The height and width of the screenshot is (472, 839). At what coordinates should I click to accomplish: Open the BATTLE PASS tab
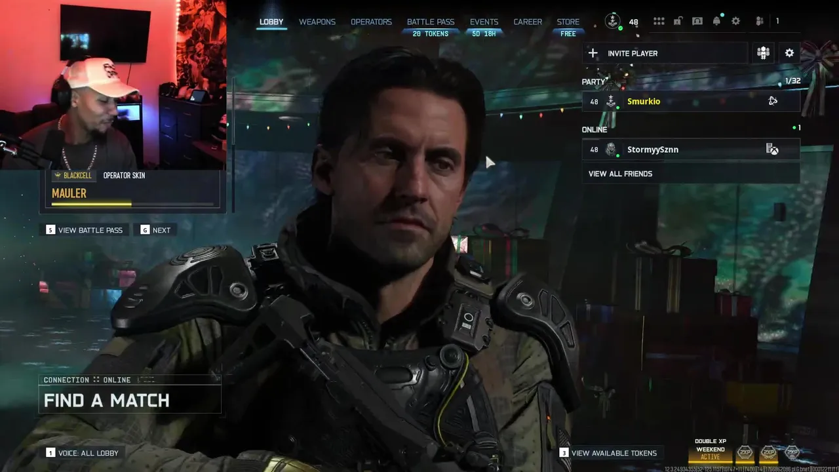[431, 22]
